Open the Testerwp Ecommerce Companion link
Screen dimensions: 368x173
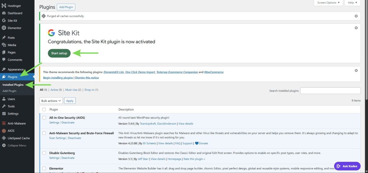click(177, 72)
